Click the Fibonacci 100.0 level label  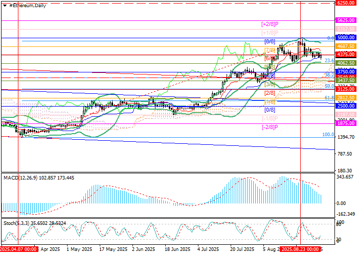click(328, 135)
